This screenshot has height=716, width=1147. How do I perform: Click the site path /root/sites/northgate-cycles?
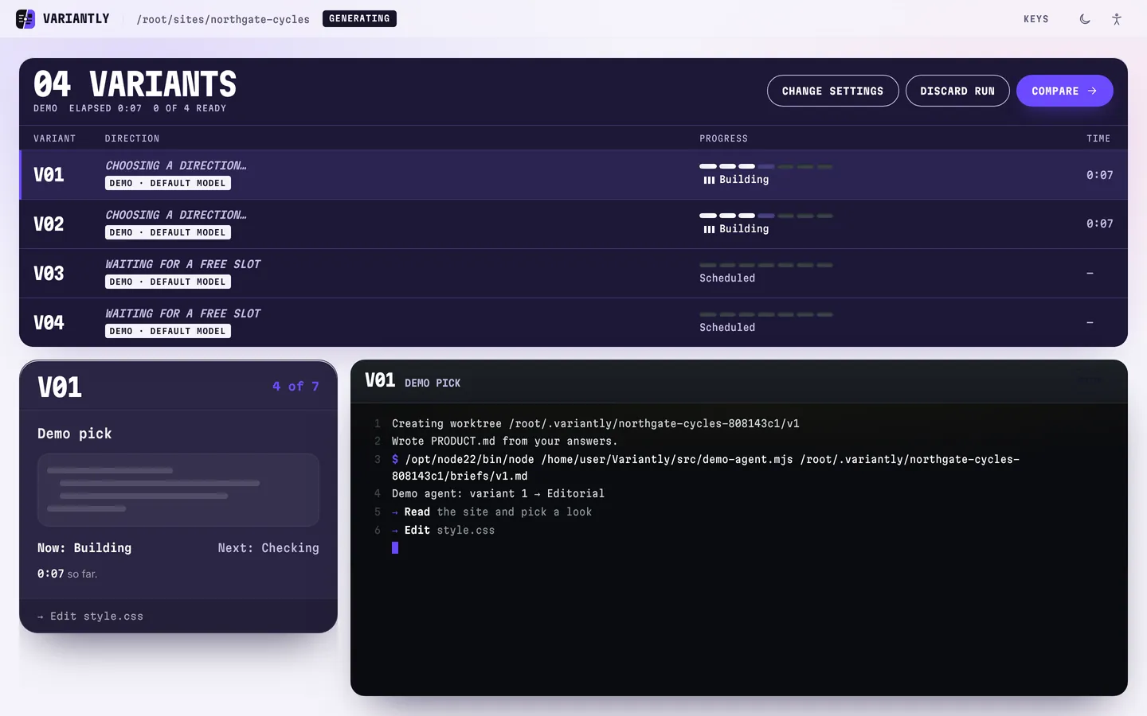point(223,19)
